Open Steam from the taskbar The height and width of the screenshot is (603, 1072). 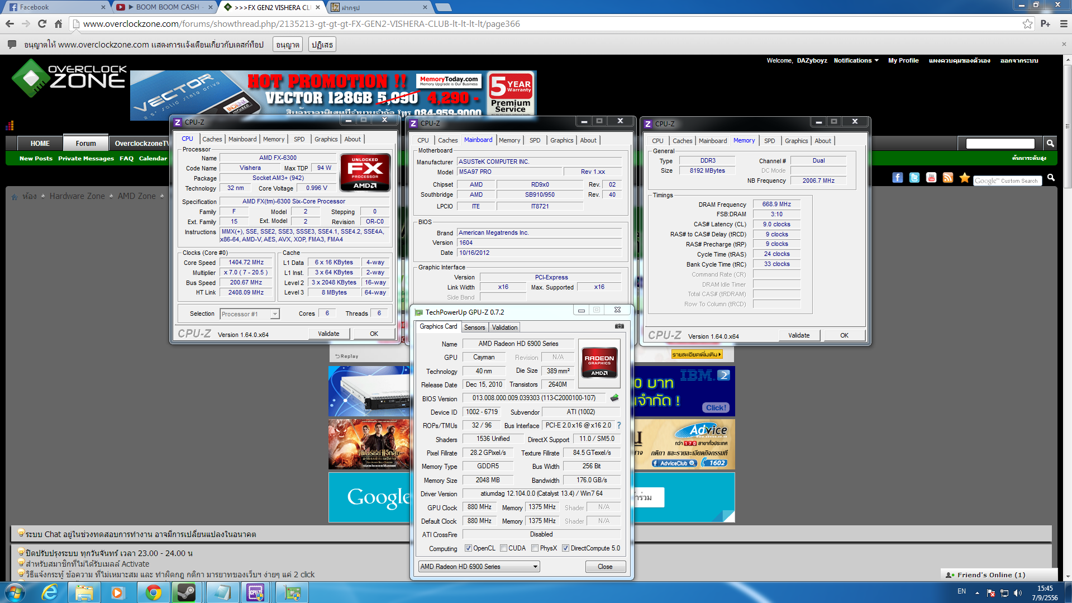(x=186, y=592)
